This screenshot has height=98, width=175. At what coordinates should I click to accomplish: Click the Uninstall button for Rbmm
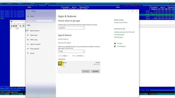tap(95, 71)
